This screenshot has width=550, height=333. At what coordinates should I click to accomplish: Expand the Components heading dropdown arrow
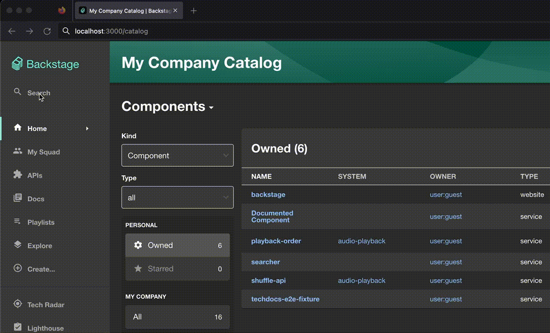tap(211, 108)
